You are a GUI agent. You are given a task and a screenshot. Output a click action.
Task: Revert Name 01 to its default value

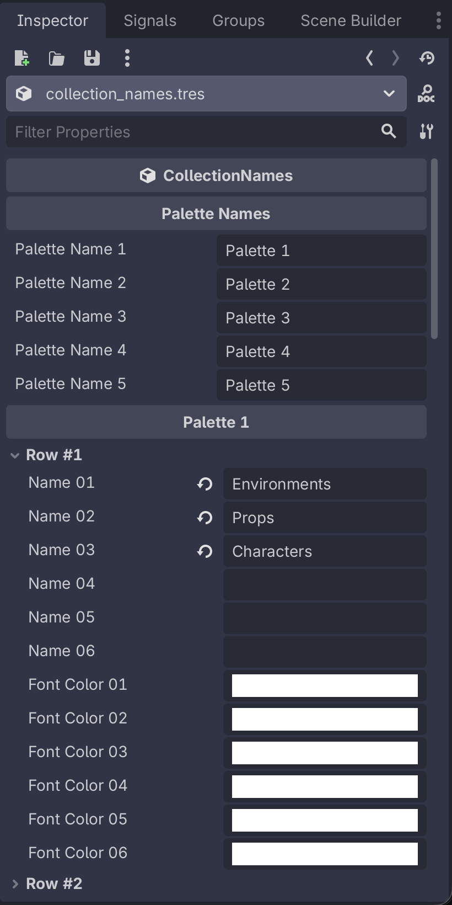pos(205,484)
